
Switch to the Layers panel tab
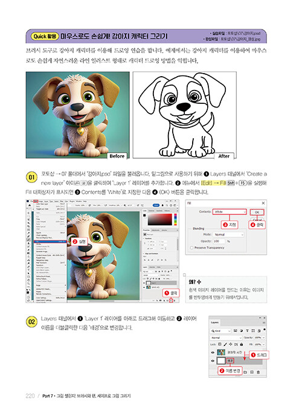pos(215,322)
